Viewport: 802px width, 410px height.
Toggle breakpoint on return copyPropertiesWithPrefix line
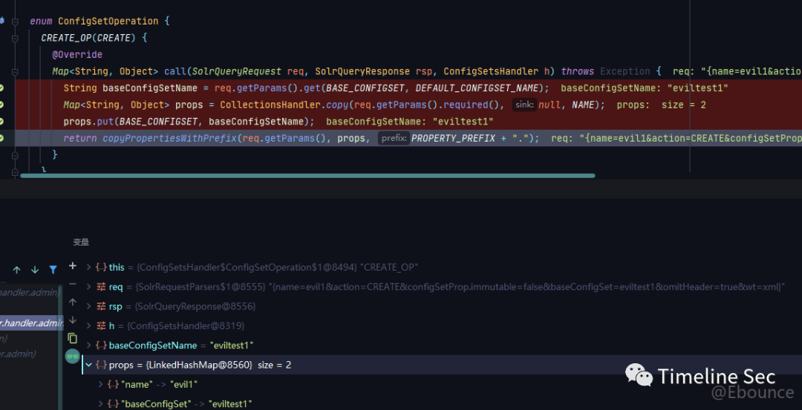click(x=1, y=138)
